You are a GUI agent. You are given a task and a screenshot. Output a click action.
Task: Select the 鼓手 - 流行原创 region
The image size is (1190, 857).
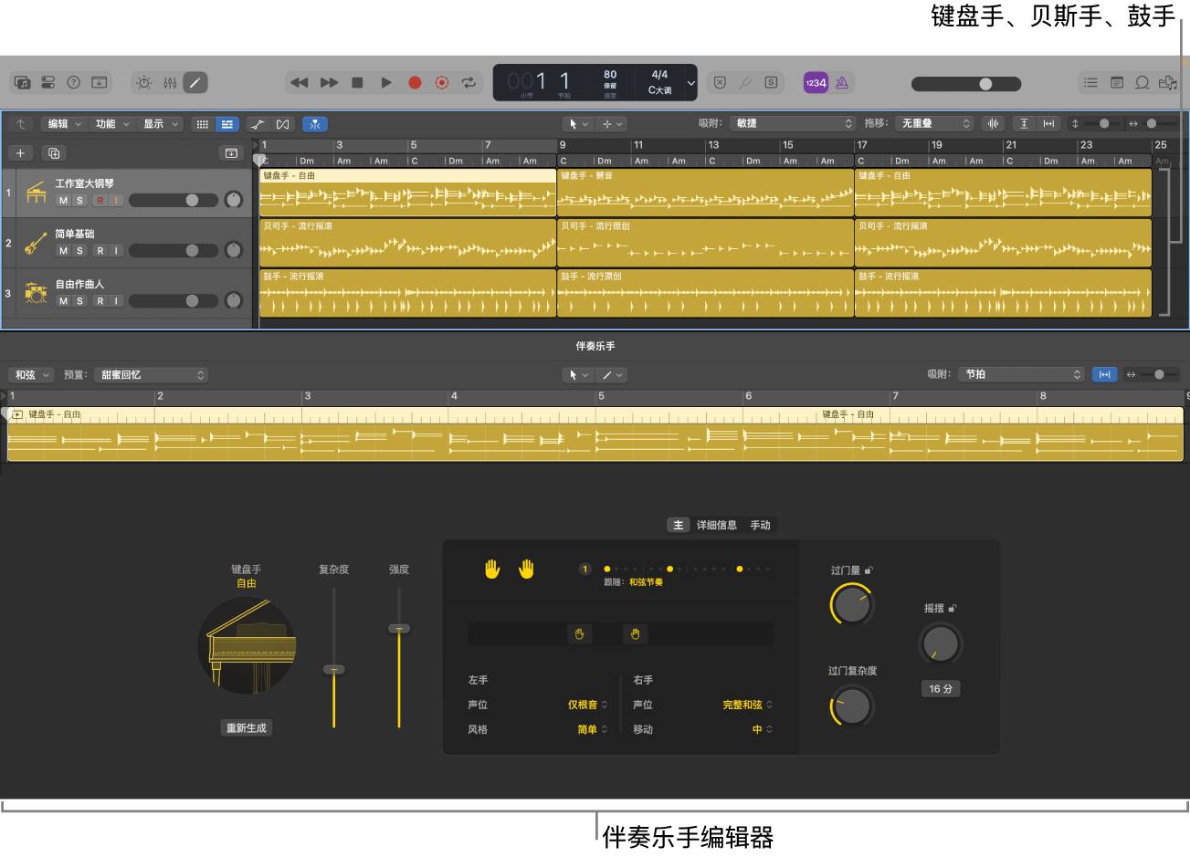coord(704,292)
